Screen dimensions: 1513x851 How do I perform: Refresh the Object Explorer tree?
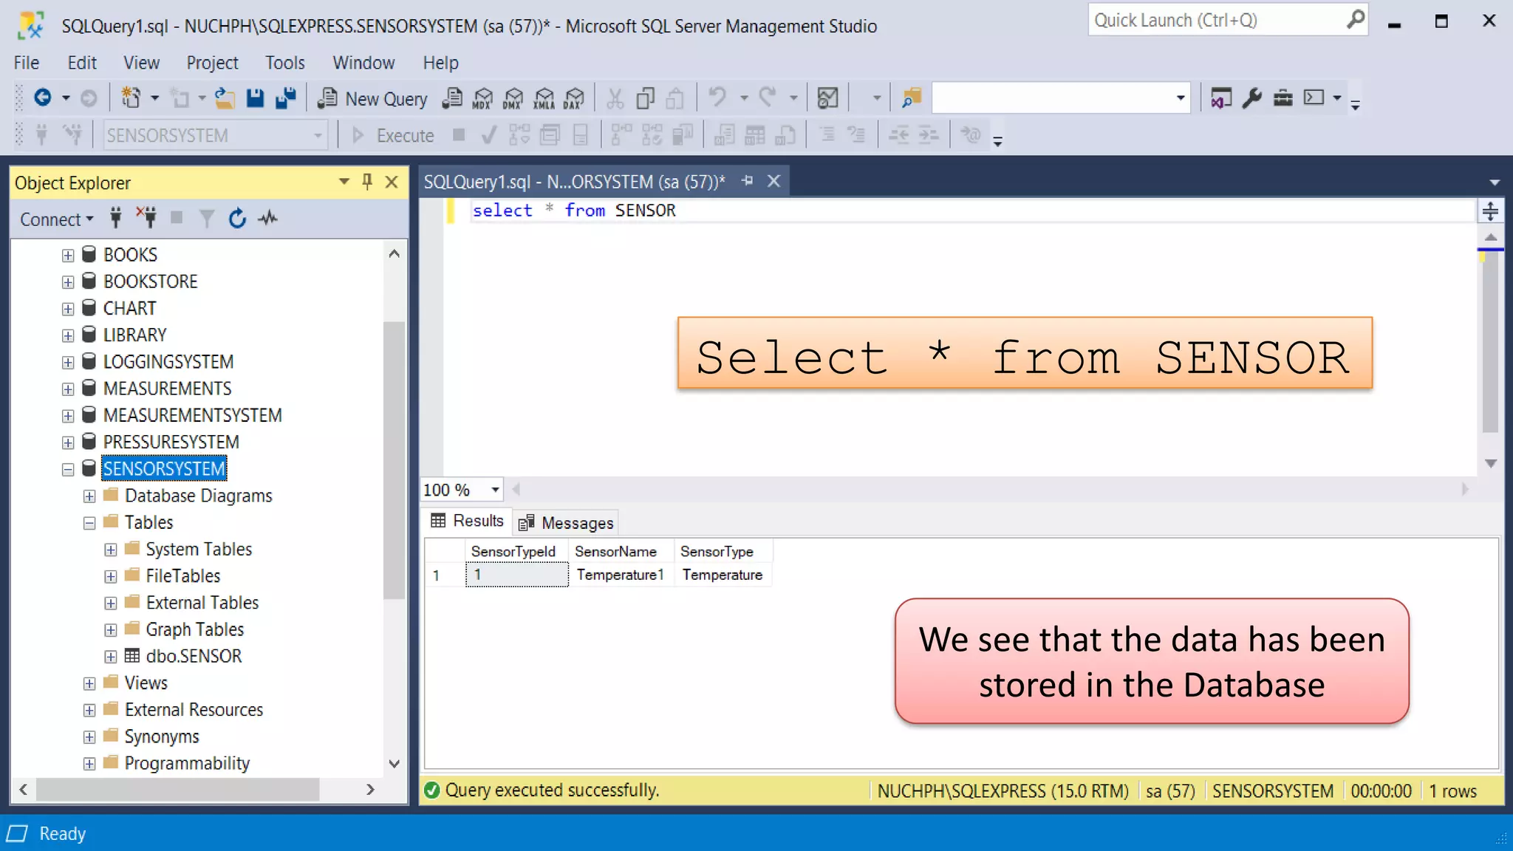(x=237, y=219)
